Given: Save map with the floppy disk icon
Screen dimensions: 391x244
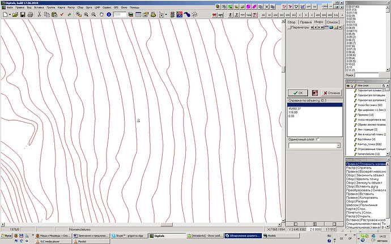Looking at the screenshot, I should pos(23,15).
